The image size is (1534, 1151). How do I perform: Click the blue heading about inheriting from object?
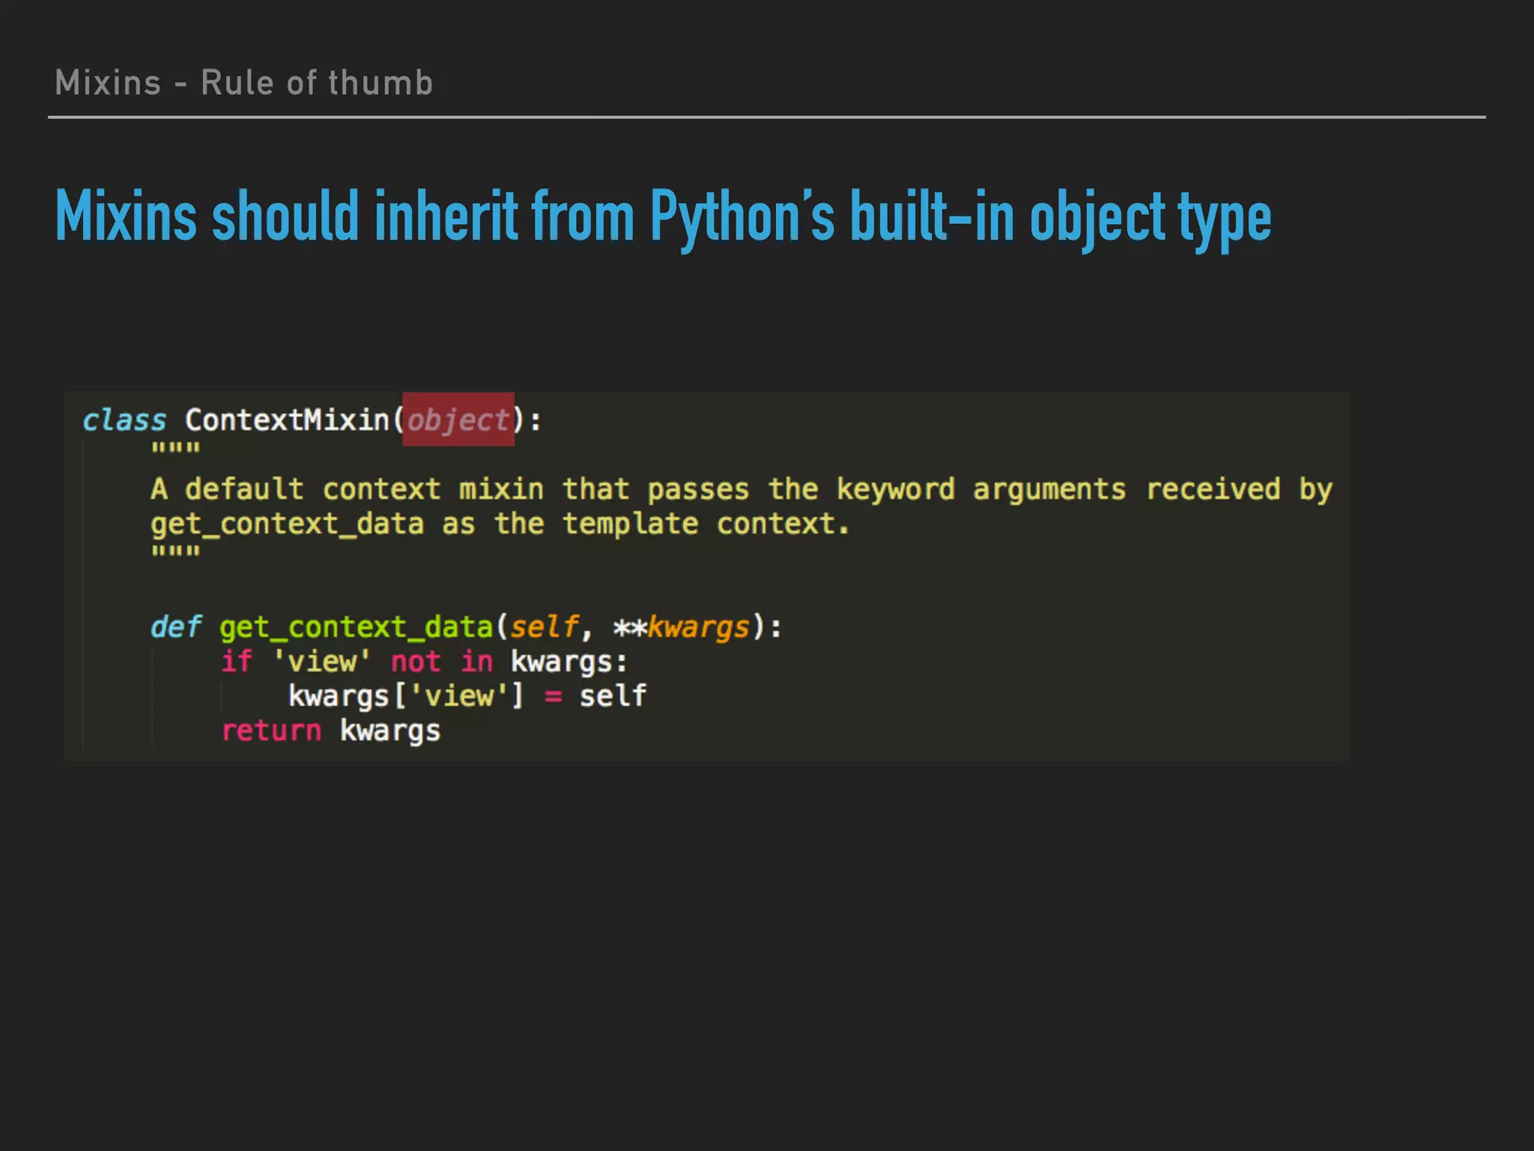(663, 217)
